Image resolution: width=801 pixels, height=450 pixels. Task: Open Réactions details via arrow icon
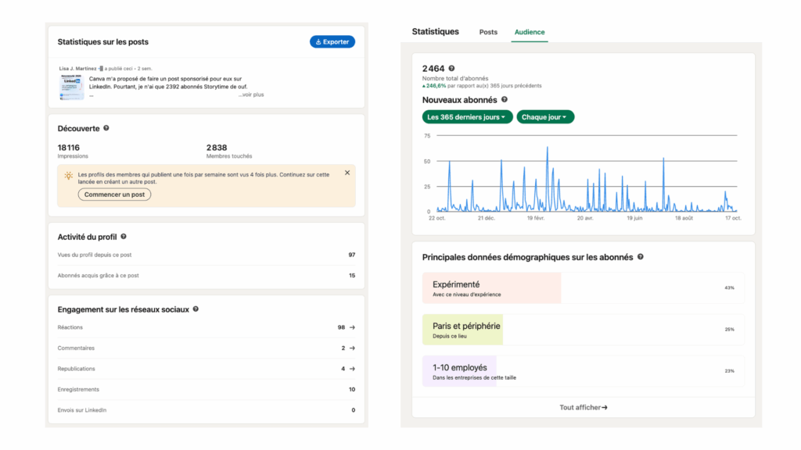pos(352,327)
